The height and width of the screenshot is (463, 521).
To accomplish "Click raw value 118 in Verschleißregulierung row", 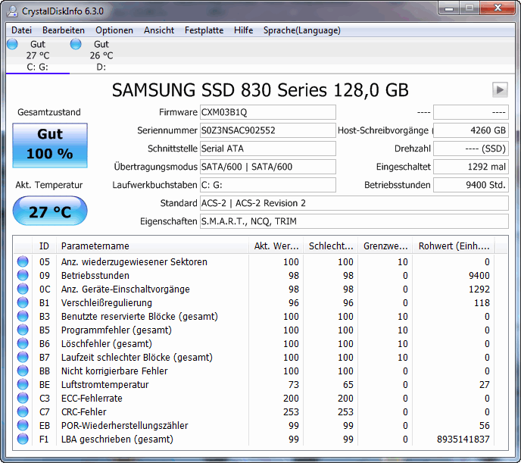I will [482, 303].
